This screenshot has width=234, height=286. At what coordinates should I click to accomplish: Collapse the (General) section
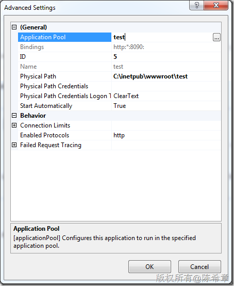(x=14, y=27)
